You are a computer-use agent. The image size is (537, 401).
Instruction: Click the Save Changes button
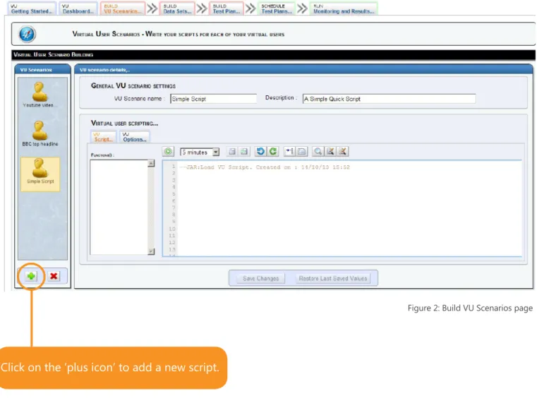coord(260,278)
